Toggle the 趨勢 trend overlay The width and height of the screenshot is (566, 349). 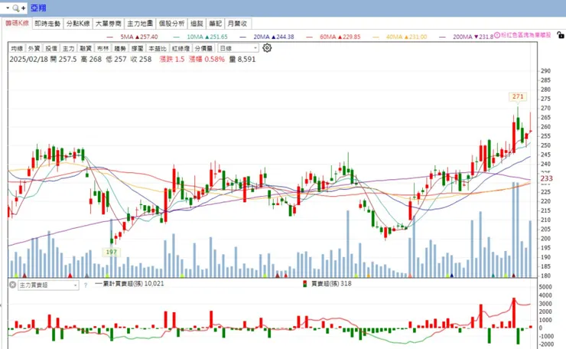pyautogui.click(x=120, y=48)
